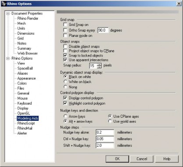
Task: Choose None for dynamic snap display
Action: 65,87
